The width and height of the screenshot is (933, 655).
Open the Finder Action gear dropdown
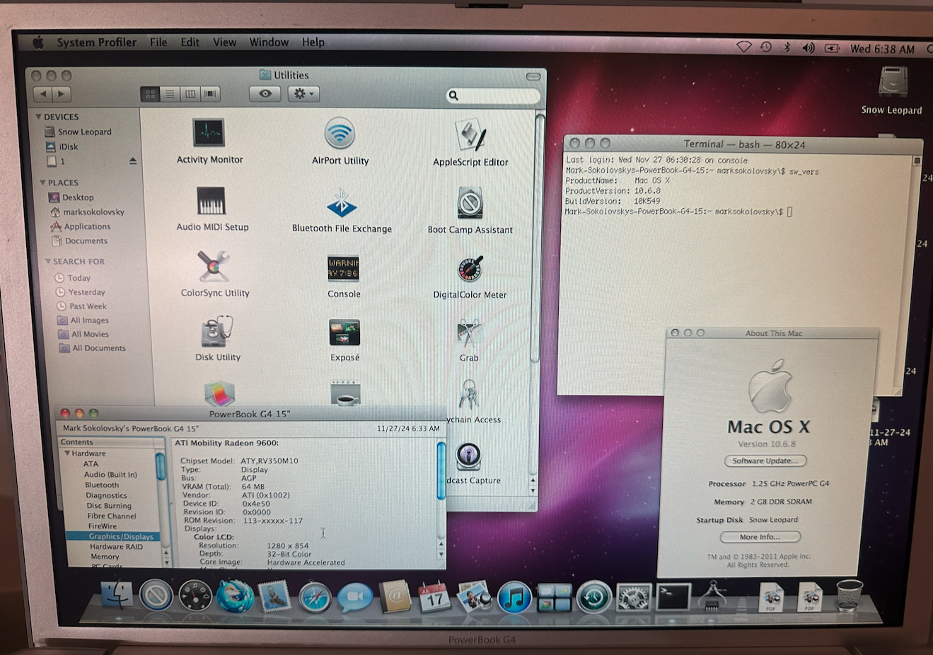[303, 93]
